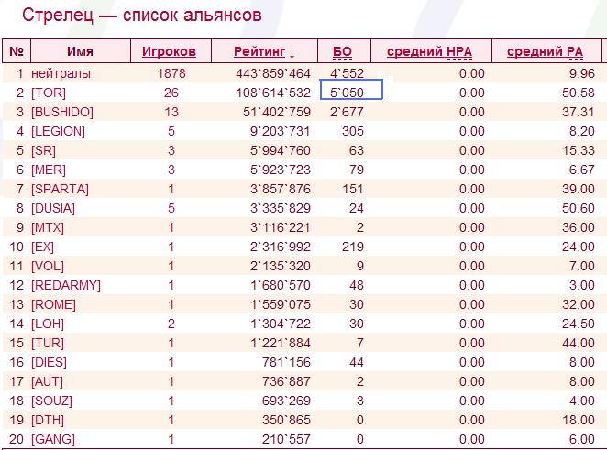607x450 pixels.
Task: Sort by Игроков column header
Action: tap(168, 51)
